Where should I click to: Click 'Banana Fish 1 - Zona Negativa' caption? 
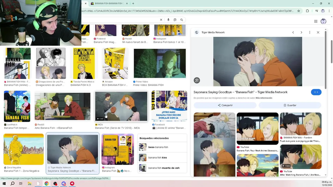click(22, 171)
